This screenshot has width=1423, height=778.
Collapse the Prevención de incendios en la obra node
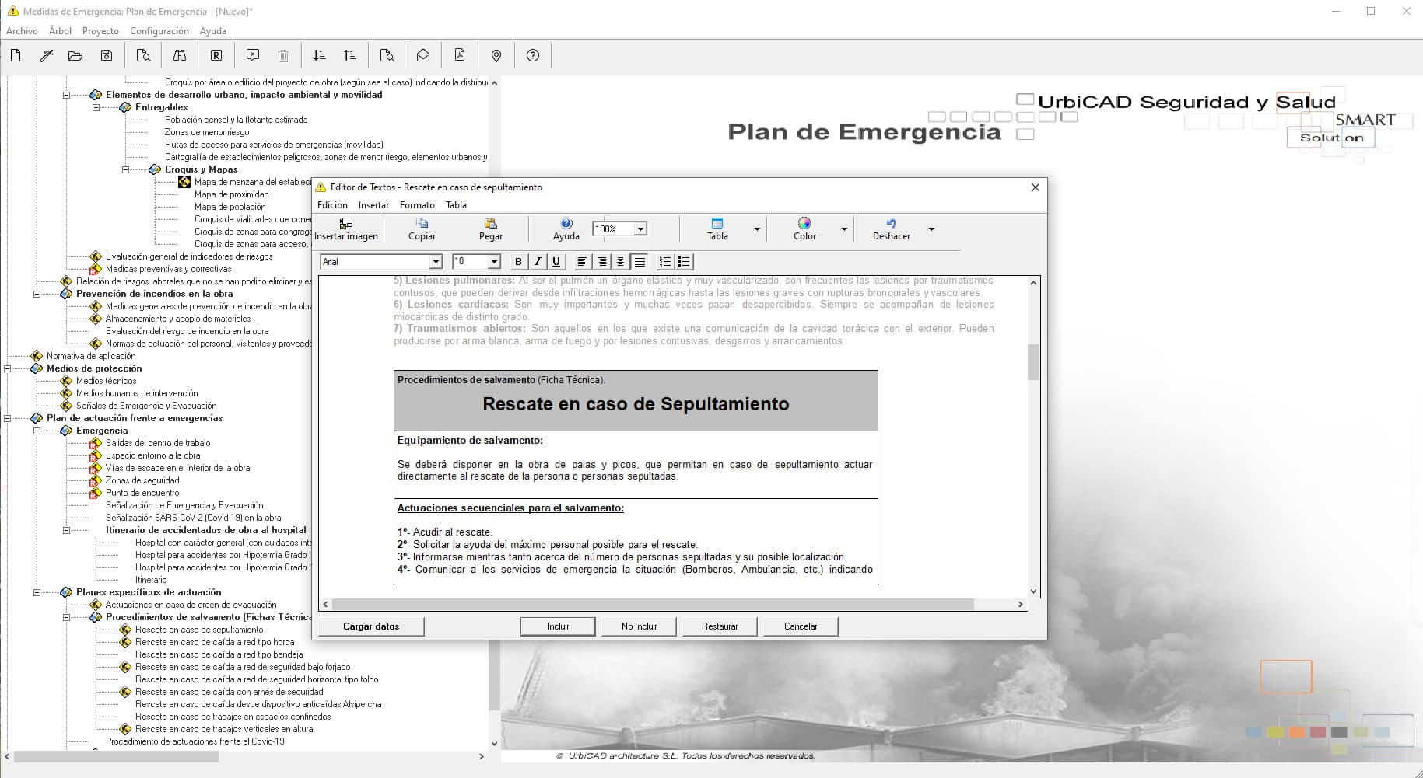[37, 294]
